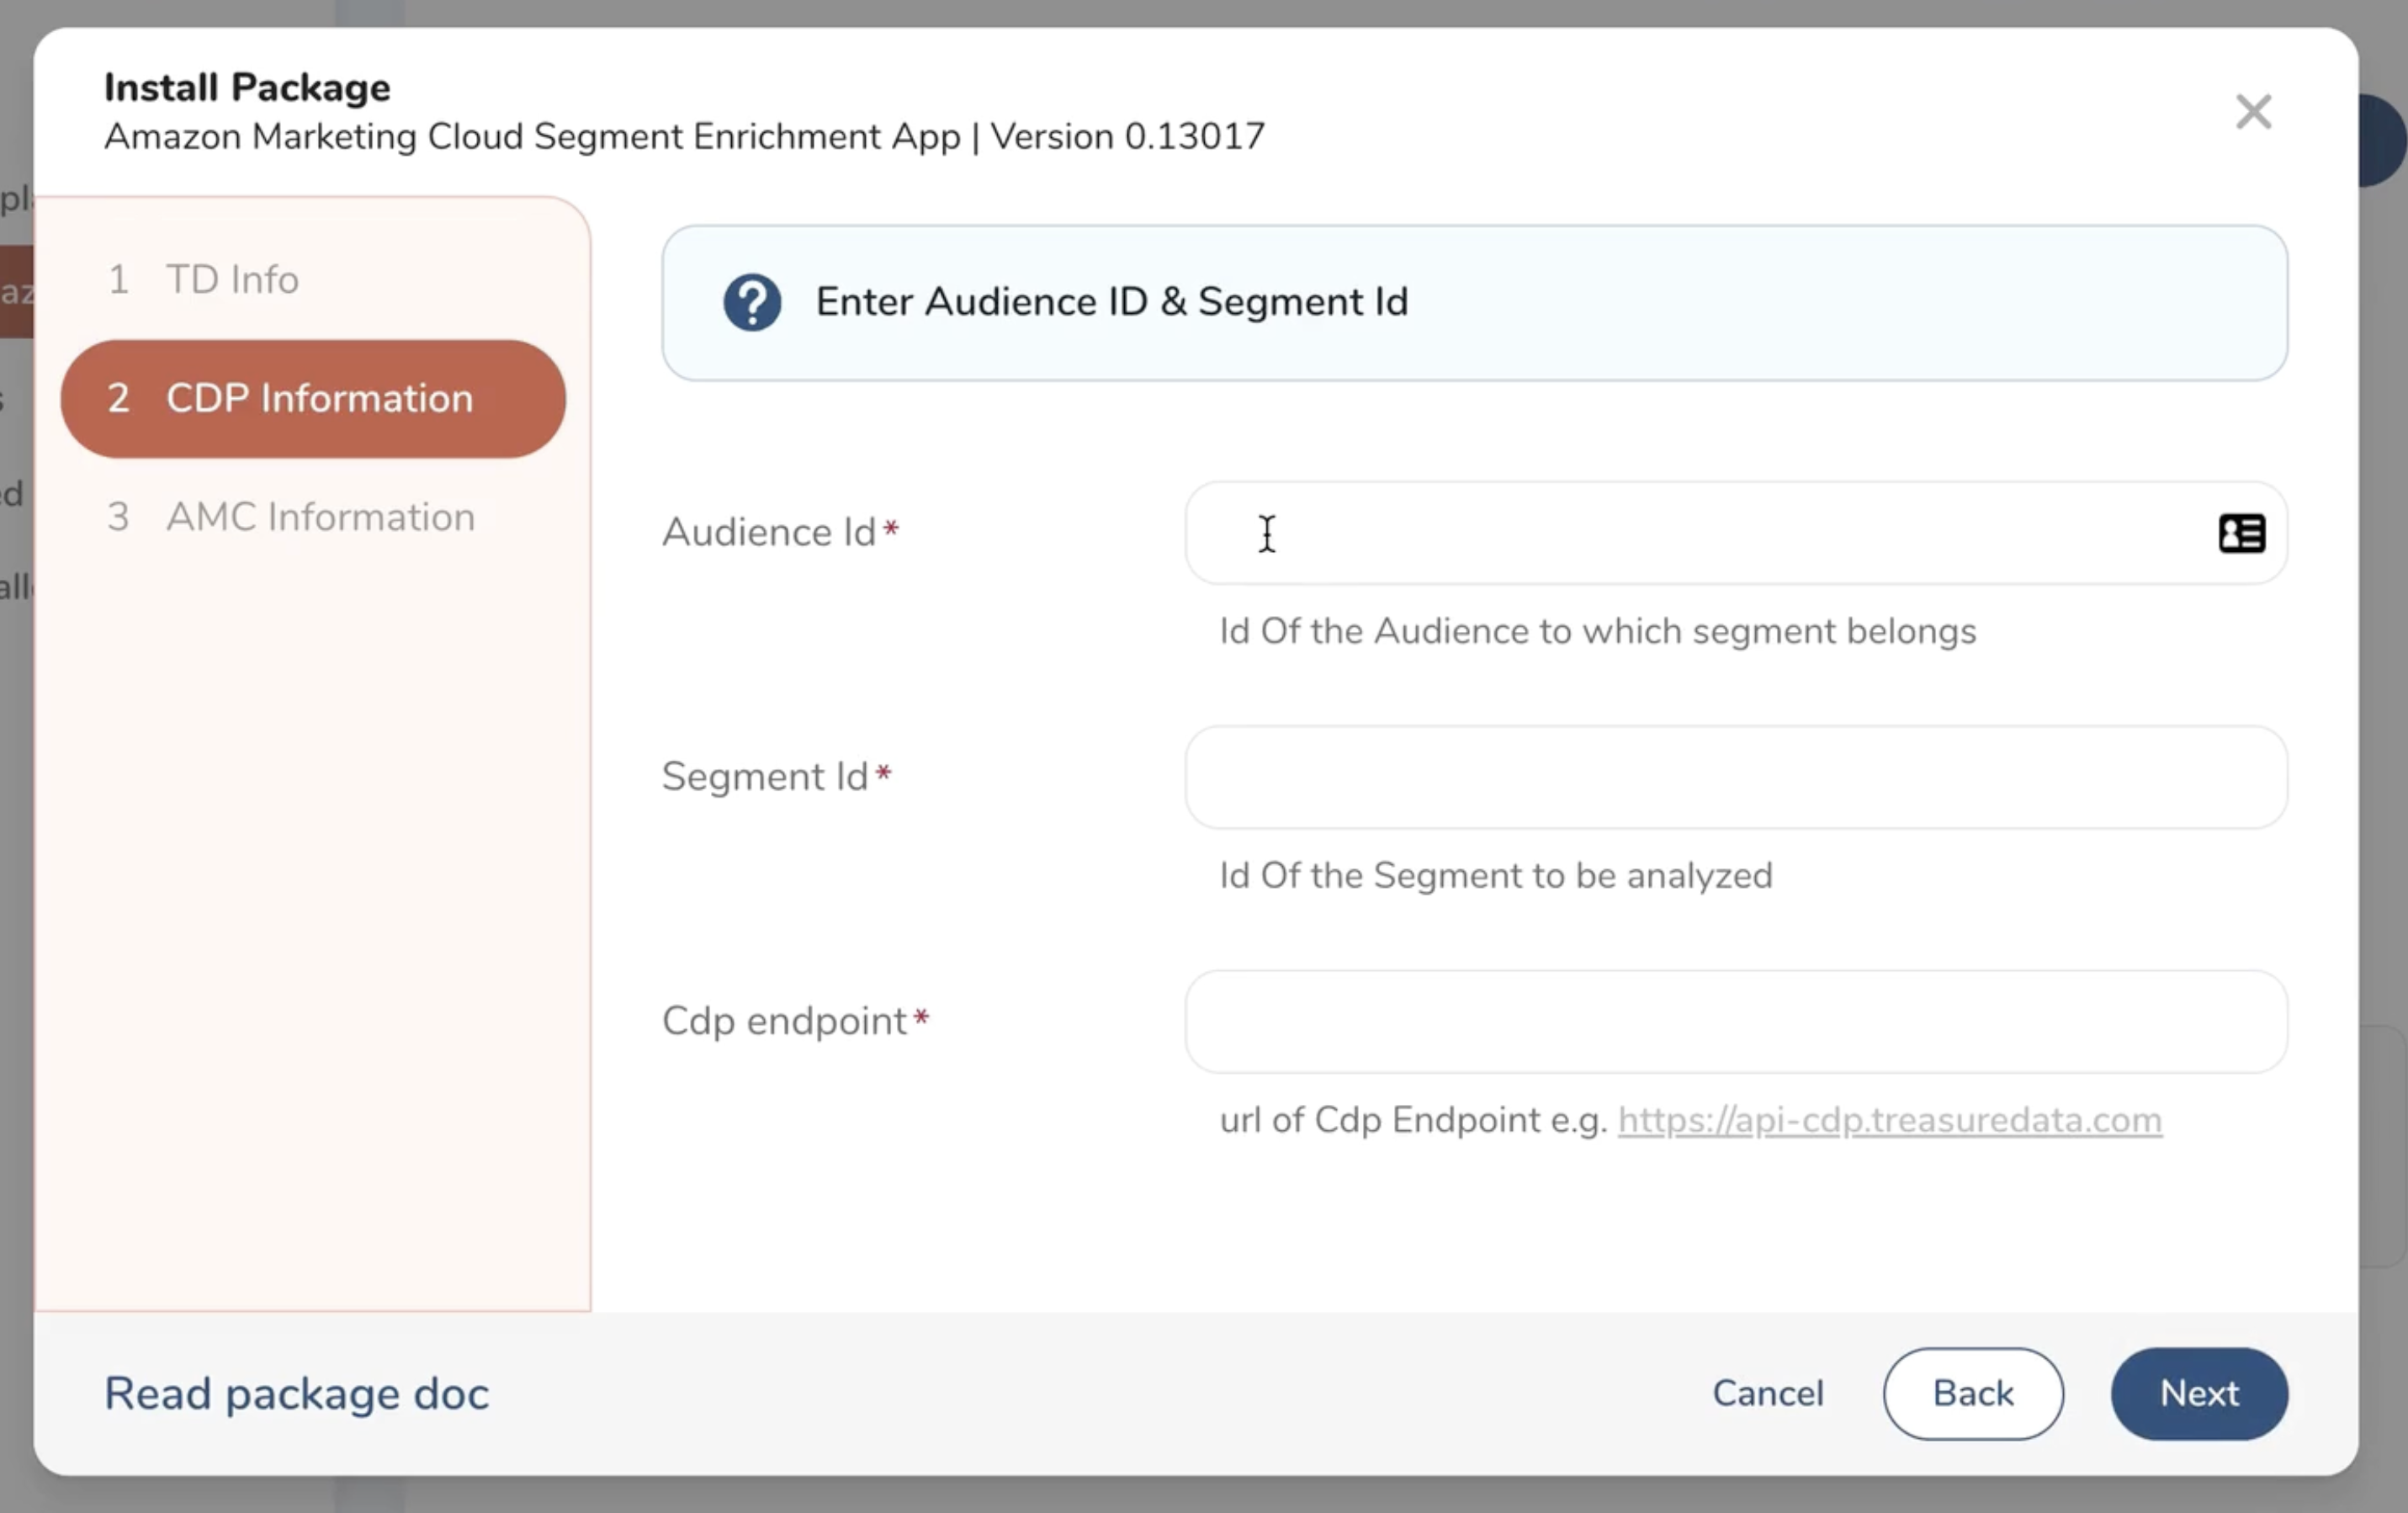The width and height of the screenshot is (2408, 1513).
Task: Click the Cdp endpoint field label
Action: 783,1021
